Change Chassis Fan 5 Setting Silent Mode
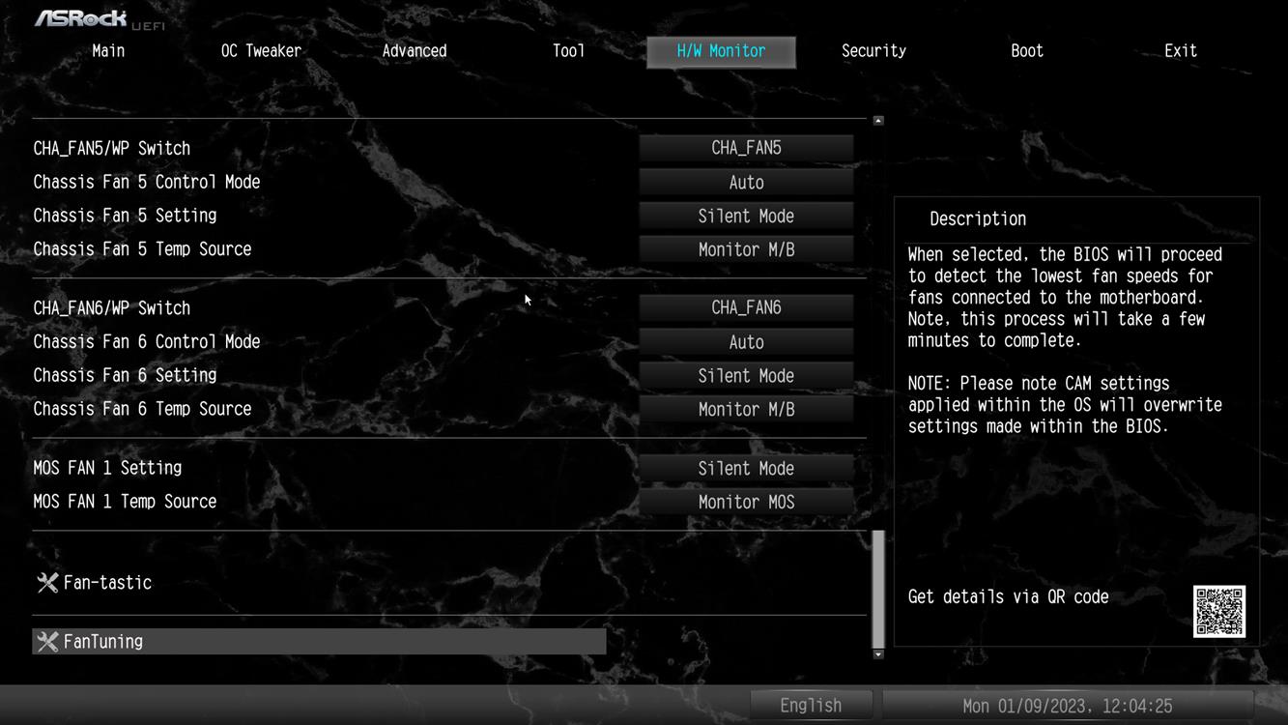This screenshot has height=725, width=1288. point(746,217)
